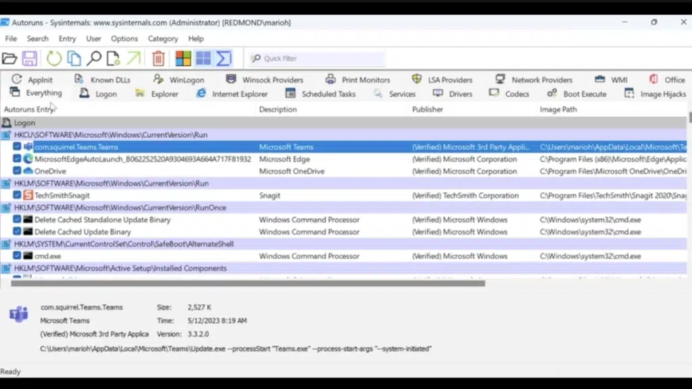This screenshot has width=692, height=389.
Task: Sort by the Publisher column header
Action: (428, 109)
